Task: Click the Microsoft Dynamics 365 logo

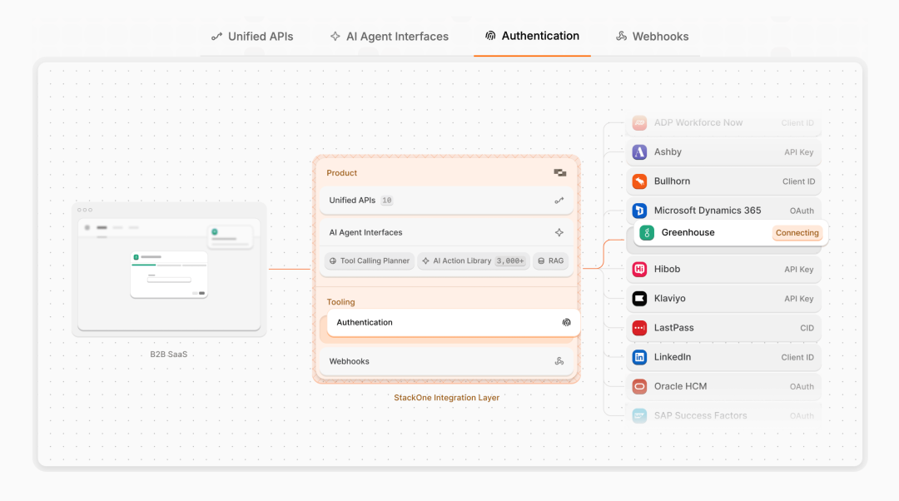Action: (x=639, y=211)
